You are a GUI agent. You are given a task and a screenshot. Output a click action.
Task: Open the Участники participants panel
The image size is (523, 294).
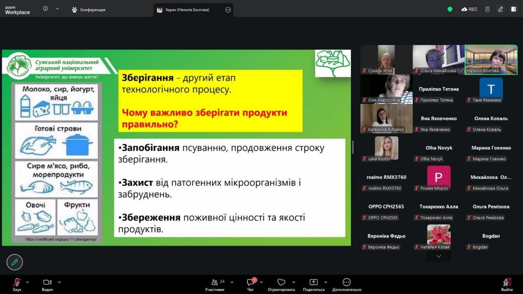click(x=215, y=282)
